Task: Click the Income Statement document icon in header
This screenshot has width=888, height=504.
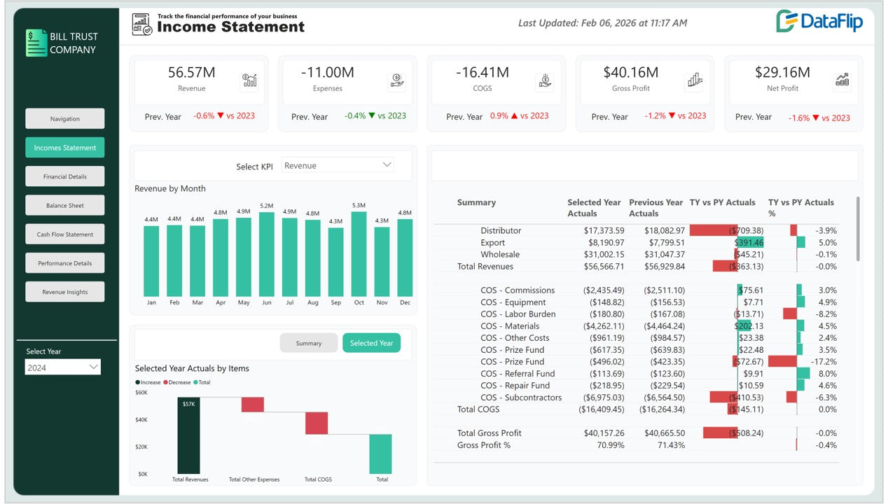Action: [142, 24]
